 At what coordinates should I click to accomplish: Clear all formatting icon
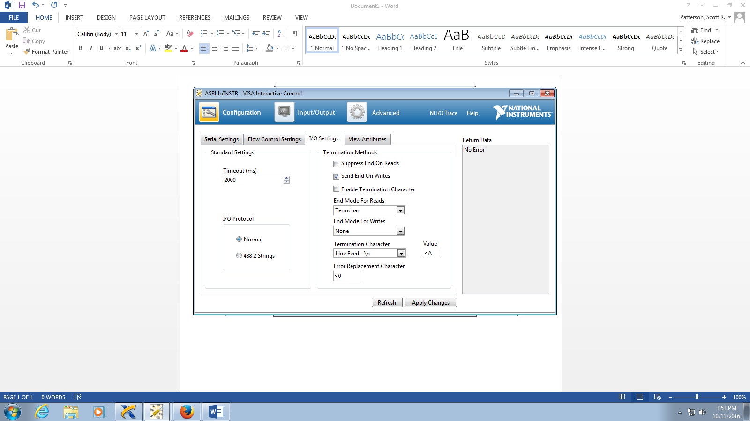pos(190,34)
